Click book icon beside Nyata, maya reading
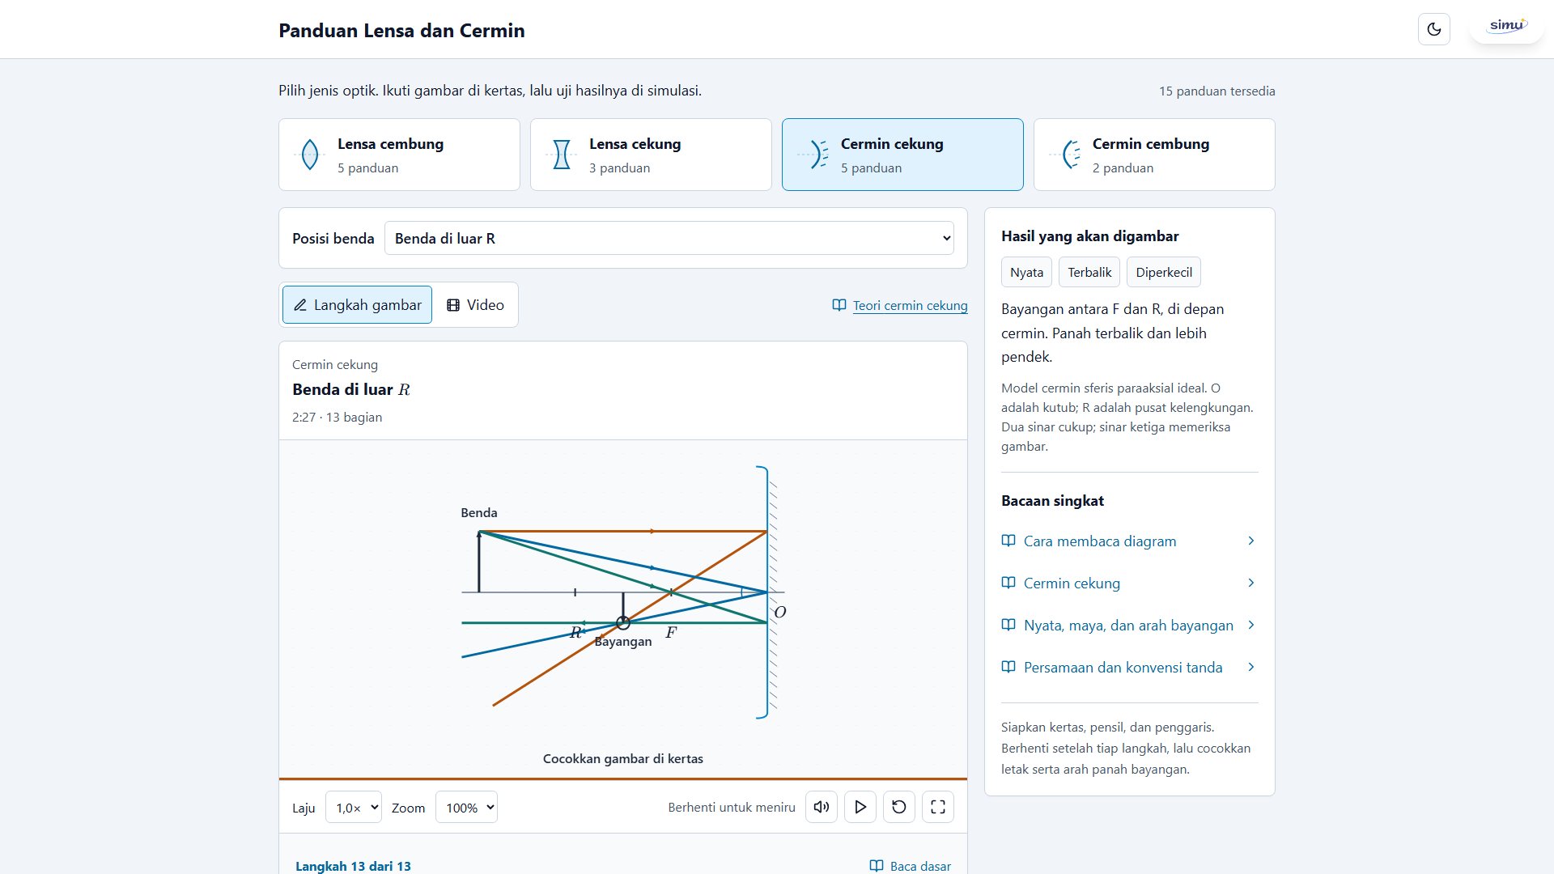The image size is (1554, 874). (x=1008, y=625)
